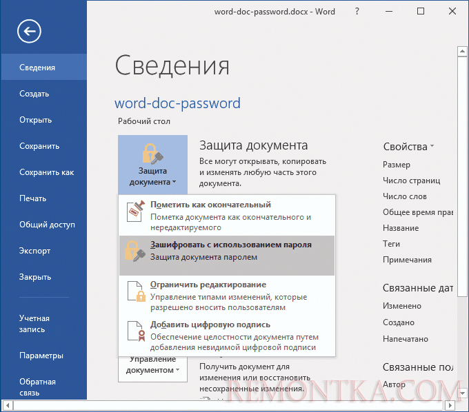This screenshot has height=412, width=469.
Task: Click the Число страниц property label
Action: (411, 181)
